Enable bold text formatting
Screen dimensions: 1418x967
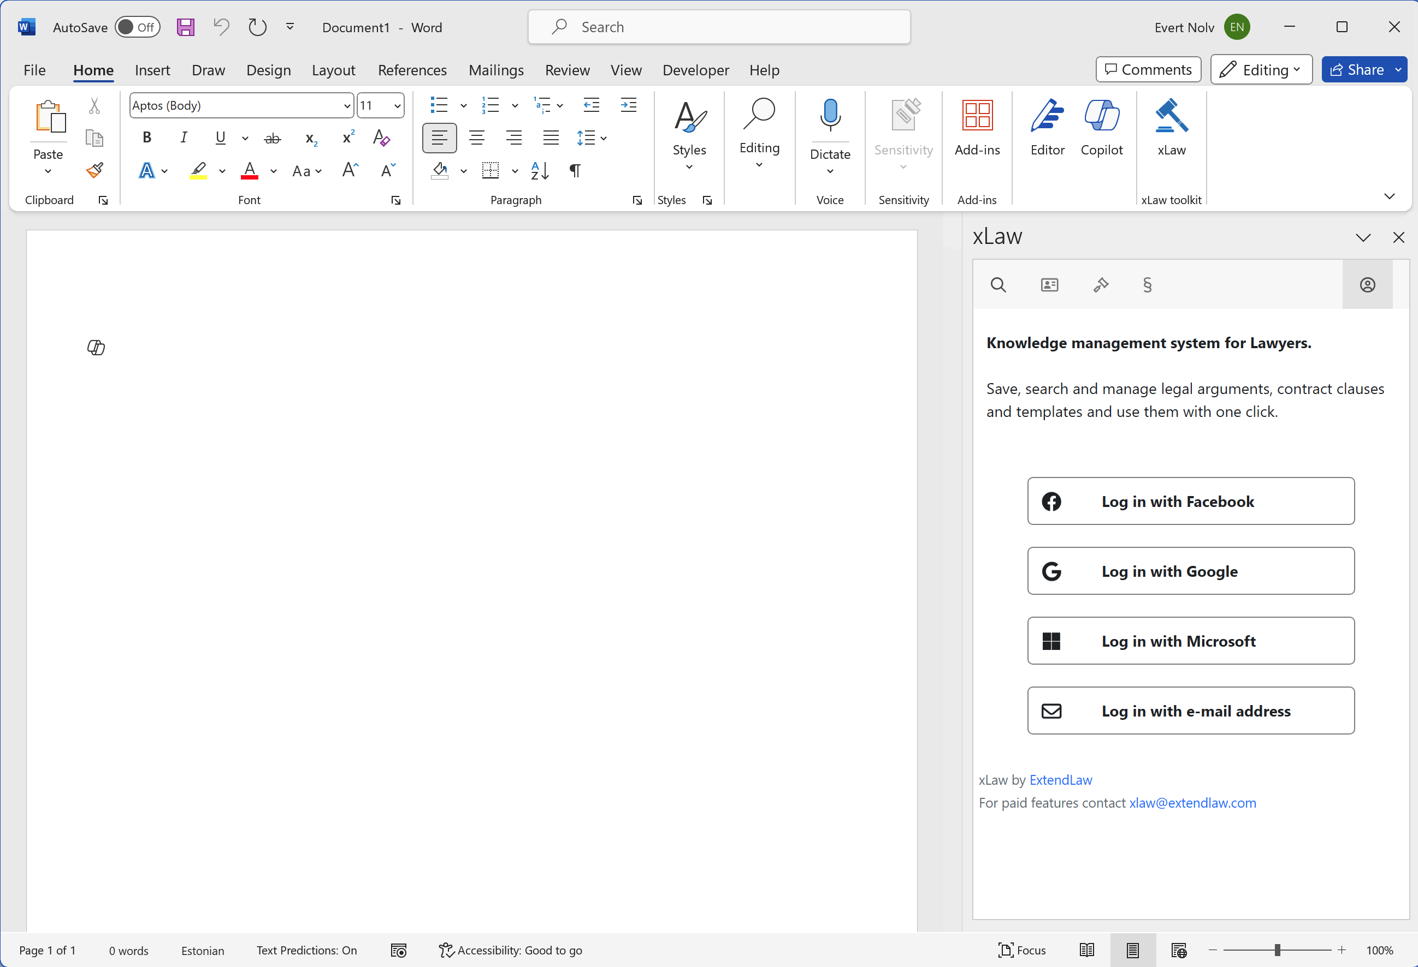[x=146, y=138]
